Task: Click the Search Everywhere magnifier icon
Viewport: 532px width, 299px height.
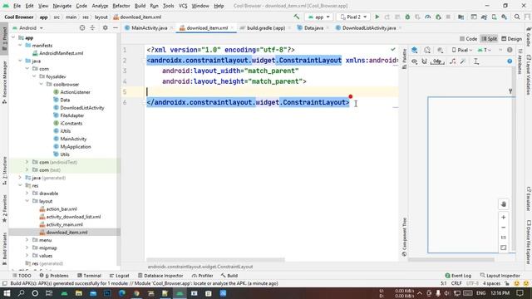Action: [x=517, y=17]
